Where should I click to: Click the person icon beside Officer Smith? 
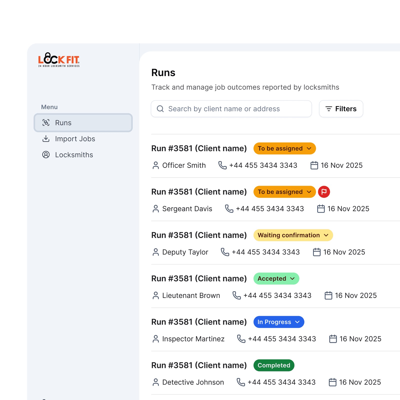point(156,165)
